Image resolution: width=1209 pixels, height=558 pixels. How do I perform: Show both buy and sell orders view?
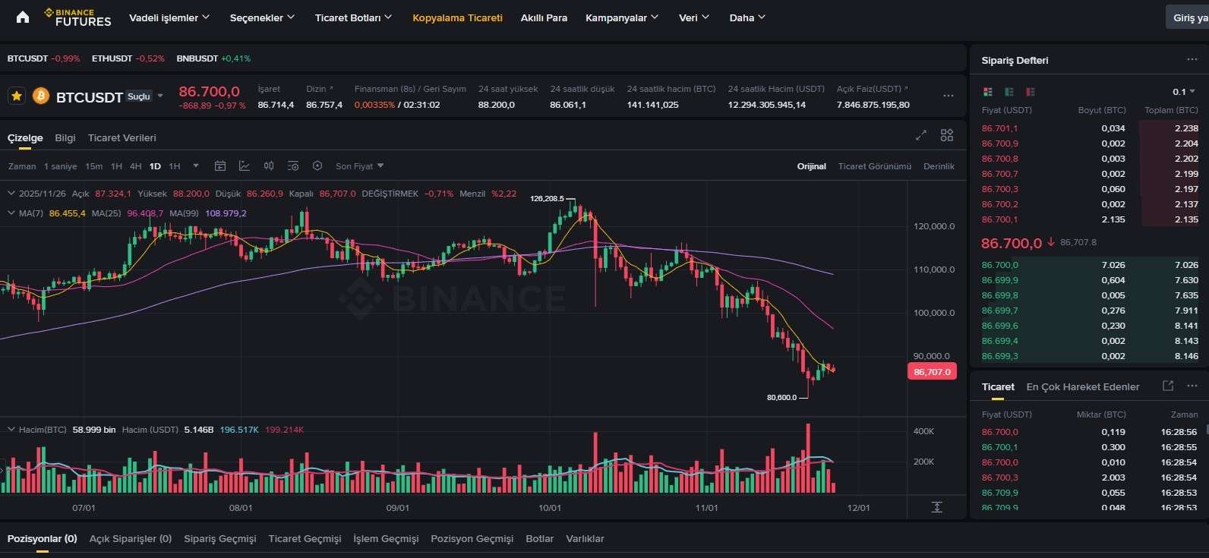pos(988,92)
